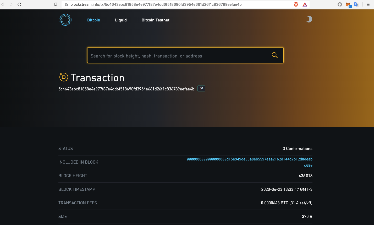Click the BLOCK TIMESTAMP label
The image size is (374, 225).
[x=77, y=189]
